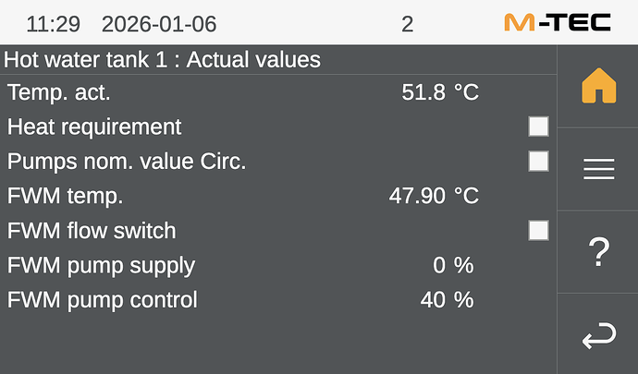Toggle the Pumps nom. value Circ. checkbox

tap(538, 161)
